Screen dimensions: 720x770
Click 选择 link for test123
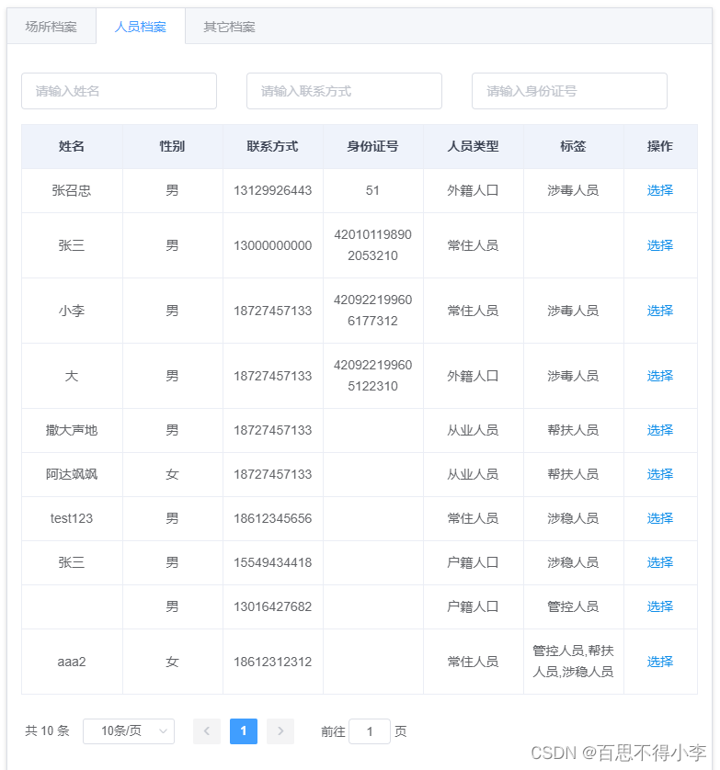[x=659, y=518]
